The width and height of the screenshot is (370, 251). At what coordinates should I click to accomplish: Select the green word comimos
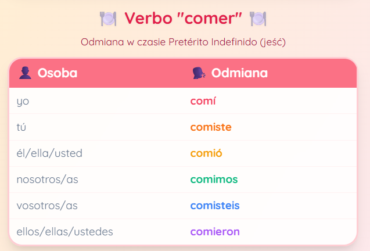click(214, 180)
